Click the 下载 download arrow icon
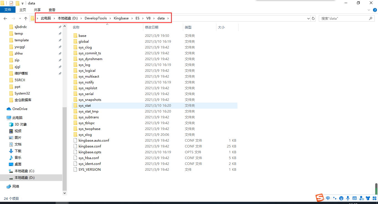This screenshot has height=204, width=378. tap(11, 151)
